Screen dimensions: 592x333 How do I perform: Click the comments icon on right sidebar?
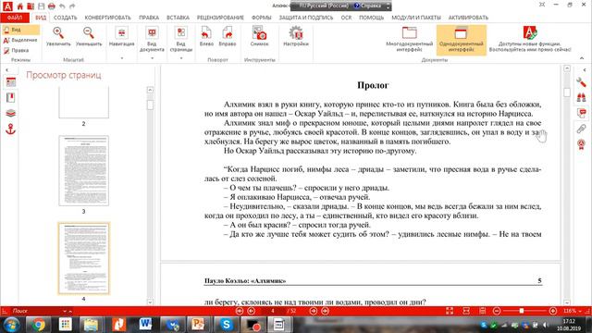(582, 113)
